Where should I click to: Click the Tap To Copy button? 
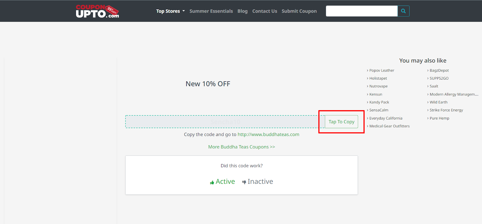(x=341, y=122)
